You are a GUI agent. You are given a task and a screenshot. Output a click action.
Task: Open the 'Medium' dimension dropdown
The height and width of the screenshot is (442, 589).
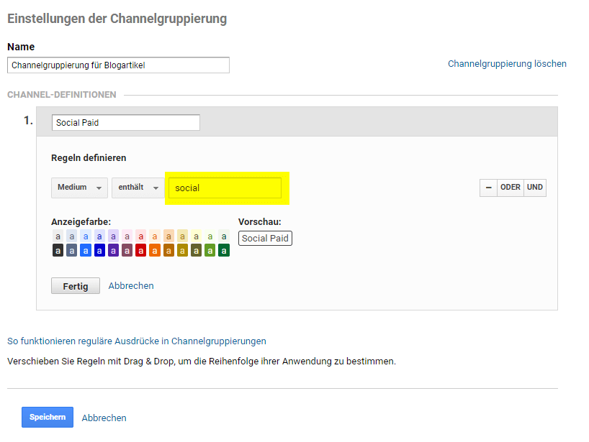coord(80,188)
